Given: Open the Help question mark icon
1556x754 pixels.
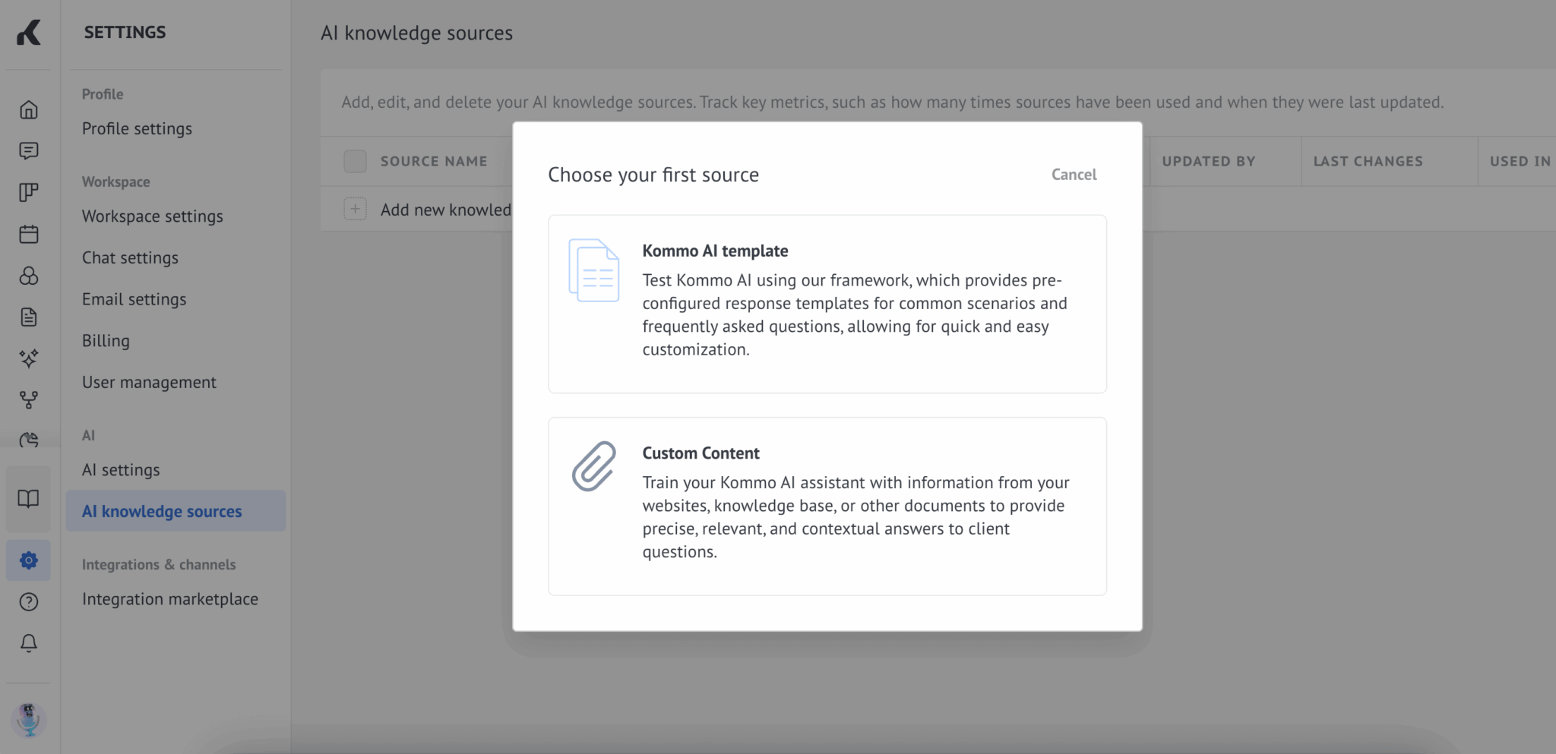Looking at the screenshot, I should click(29, 602).
